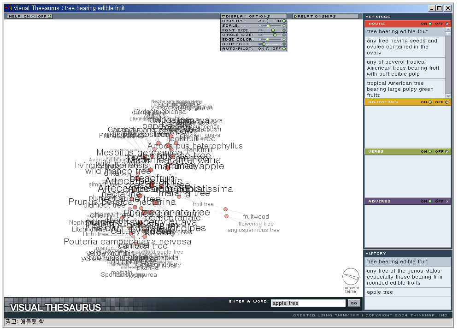Image resolution: width=458 pixels, height=333 pixels.
Task: Switch Verbs on
Action: point(430,152)
